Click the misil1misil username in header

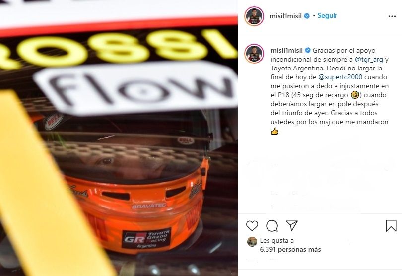[x=285, y=16]
